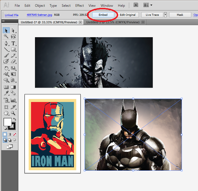Select the Blend tool
This screenshot has width=198, height=191.
[13, 93]
